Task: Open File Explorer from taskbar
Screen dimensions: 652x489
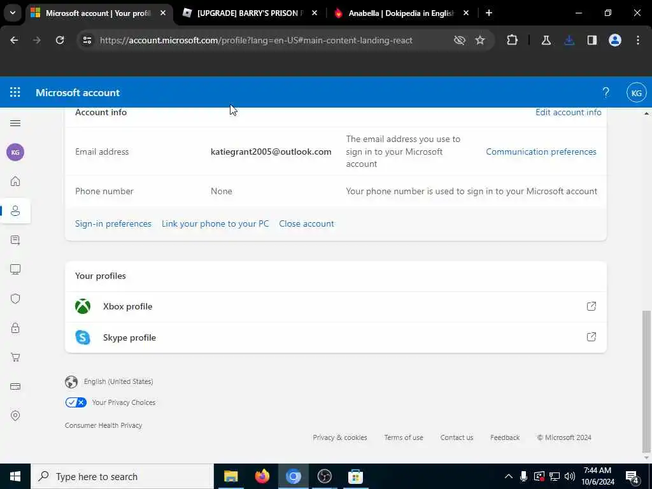Action: 230,476
